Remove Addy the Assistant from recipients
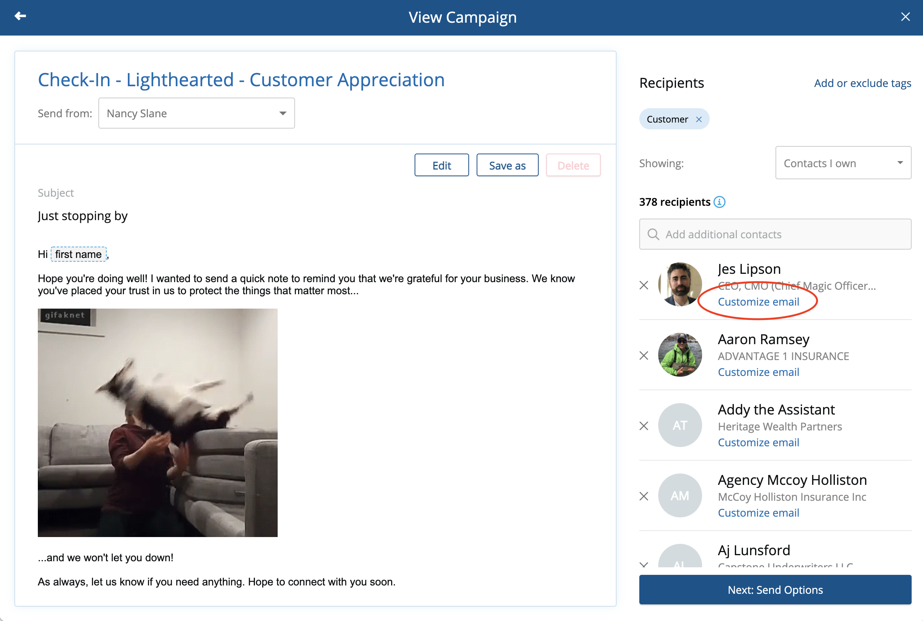 (x=644, y=426)
